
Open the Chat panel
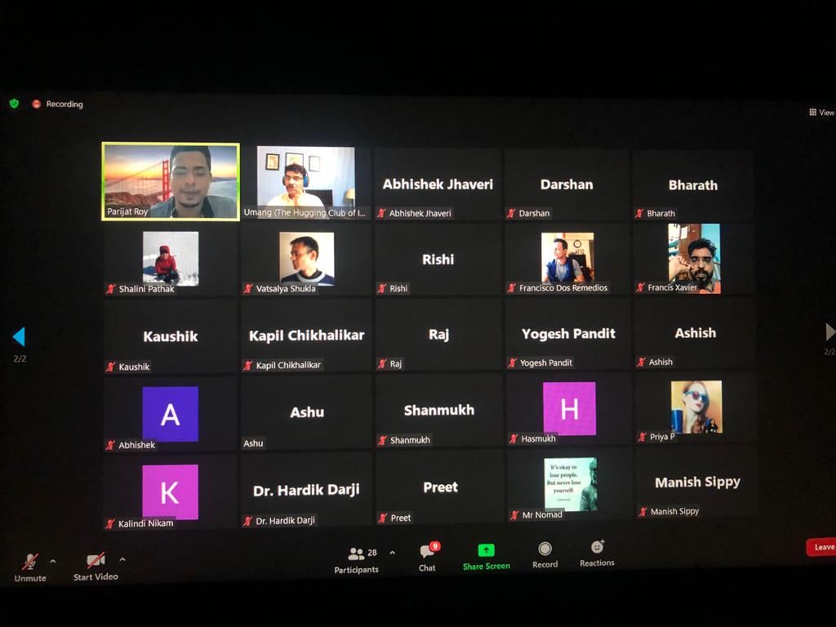pyautogui.click(x=427, y=558)
